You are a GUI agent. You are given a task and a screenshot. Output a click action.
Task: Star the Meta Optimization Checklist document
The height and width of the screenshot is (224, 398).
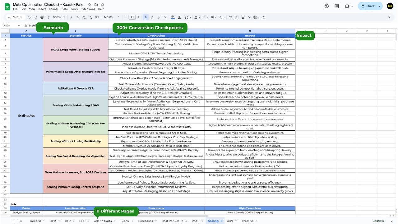pos(90,5)
